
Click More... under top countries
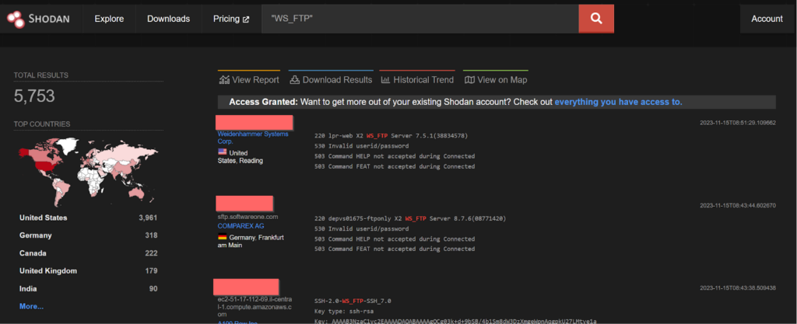31,306
